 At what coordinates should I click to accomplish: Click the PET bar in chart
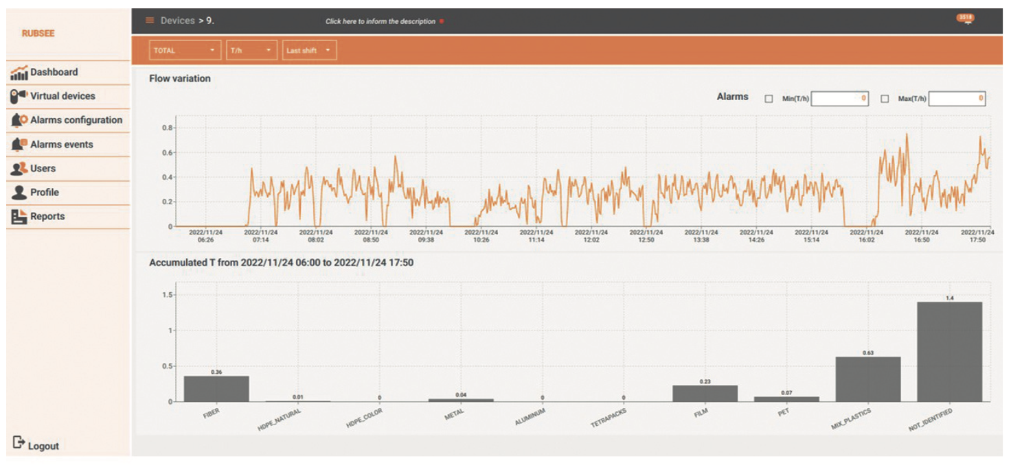tap(786, 398)
